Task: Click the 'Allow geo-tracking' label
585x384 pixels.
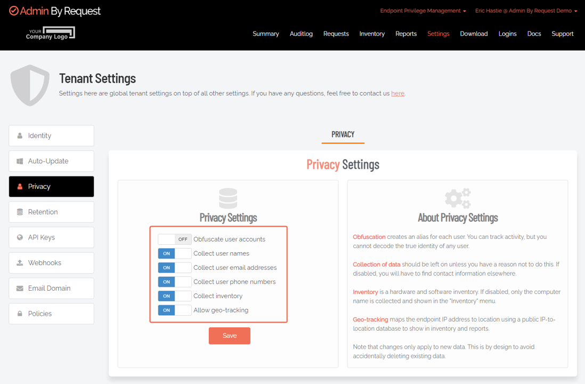Action: click(x=221, y=310)
